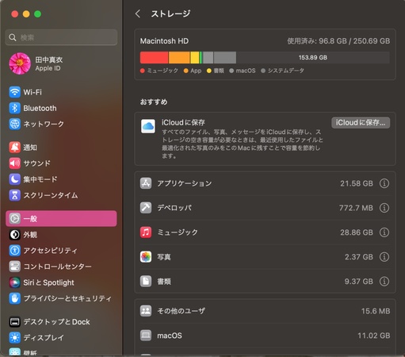The width and height of the screenshot is (405, 357).
Task: Click the ストレージ page title
Action: pyautogui.click(x=170, y=13)
